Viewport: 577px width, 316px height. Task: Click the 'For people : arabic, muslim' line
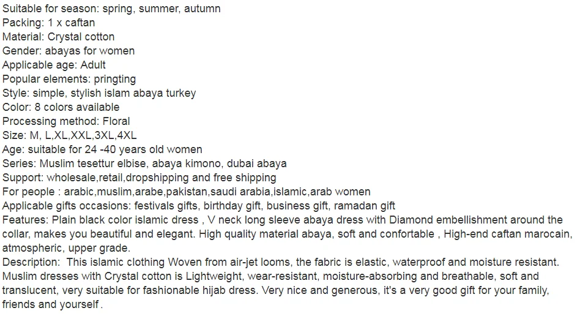tap(187, 192)
